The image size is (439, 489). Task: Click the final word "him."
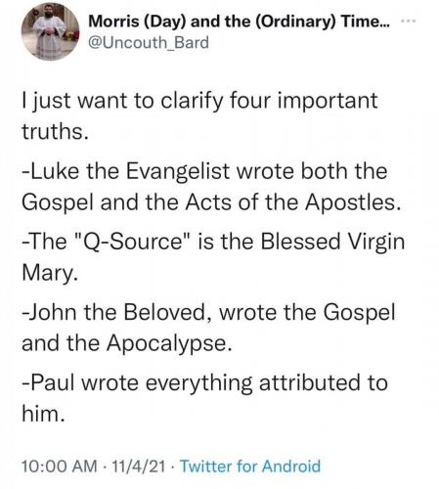point(43,414)
